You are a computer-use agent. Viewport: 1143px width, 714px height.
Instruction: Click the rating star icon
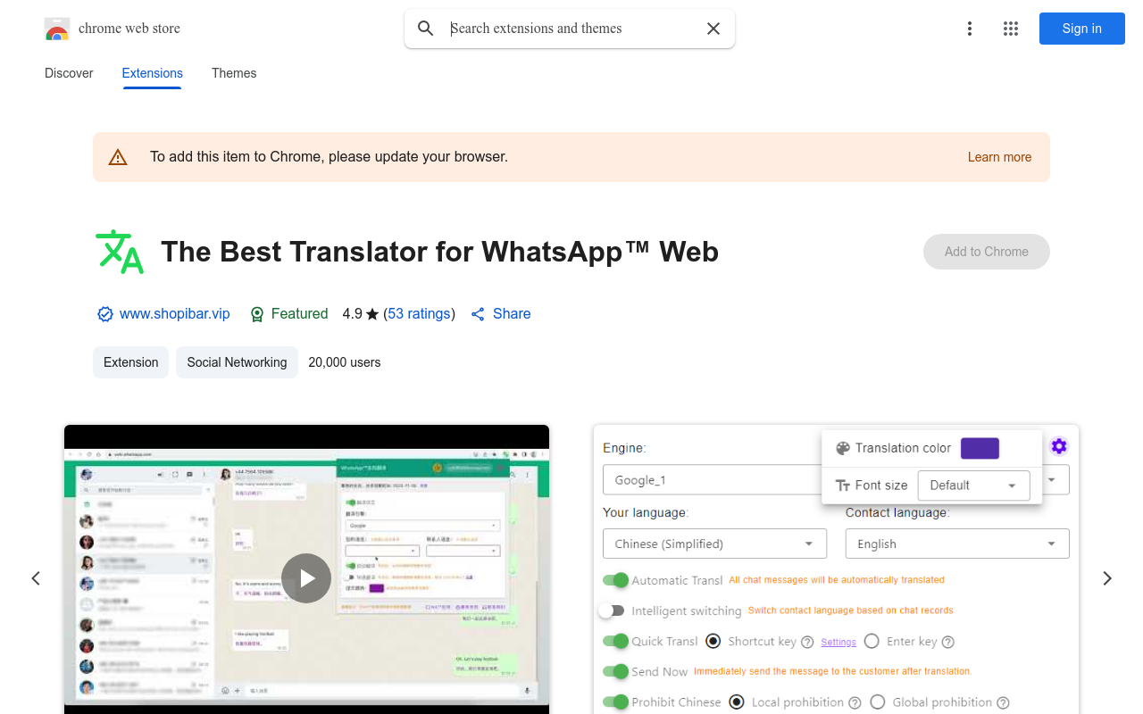point(372,314)
